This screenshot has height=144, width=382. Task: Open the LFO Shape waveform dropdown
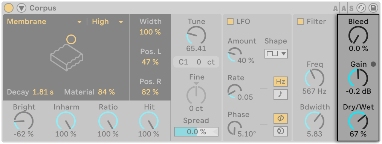click(x=276, y=53)
